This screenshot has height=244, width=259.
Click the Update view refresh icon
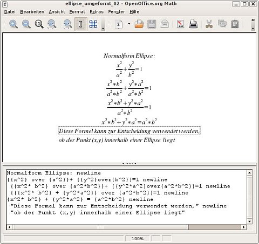[x=67, y=24]
